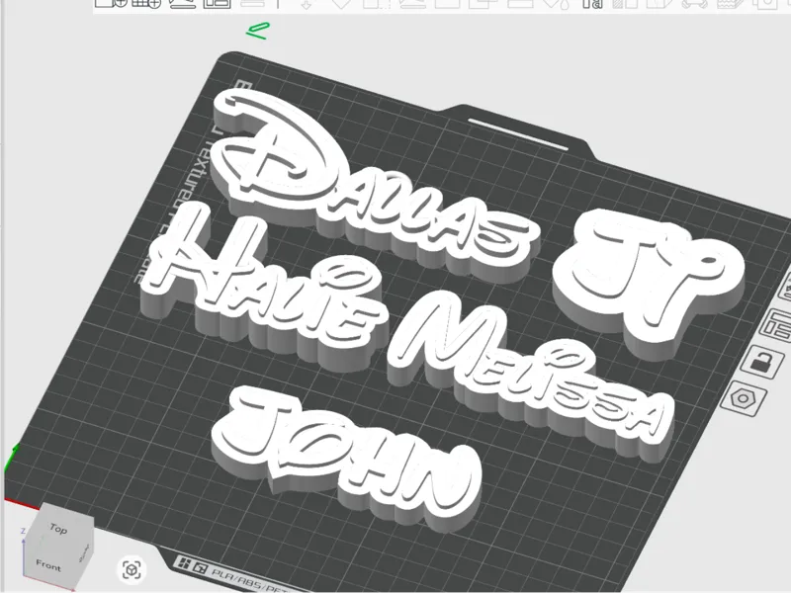
Task: Click the Auto orient toolbar icon
Action: [x=182, y=4]
